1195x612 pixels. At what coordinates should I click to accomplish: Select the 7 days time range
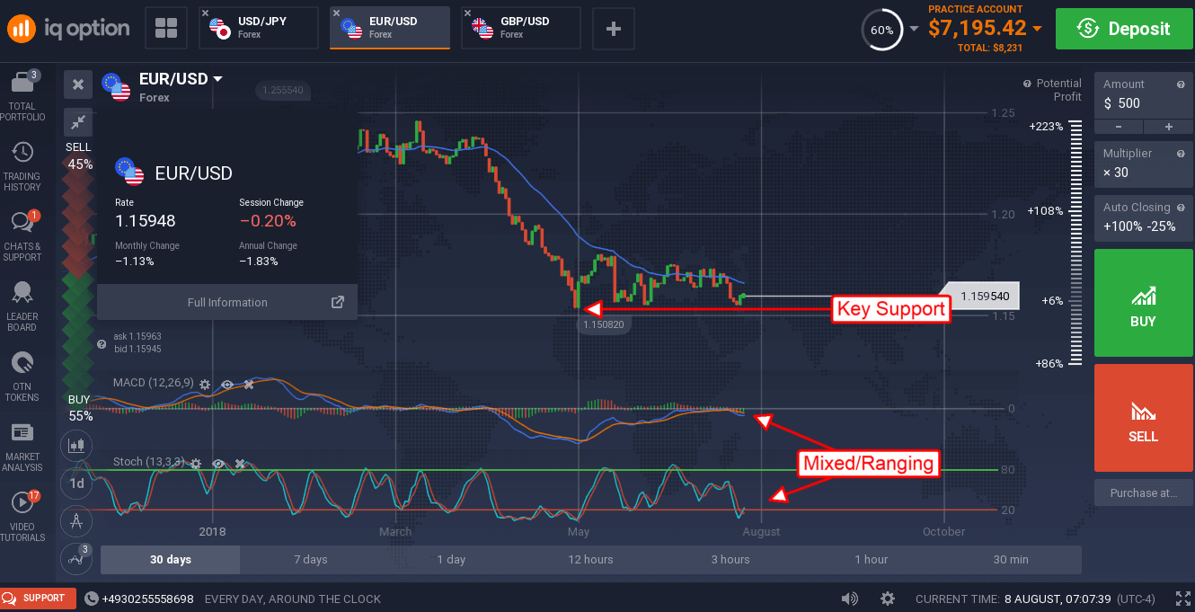pos(311,559)
